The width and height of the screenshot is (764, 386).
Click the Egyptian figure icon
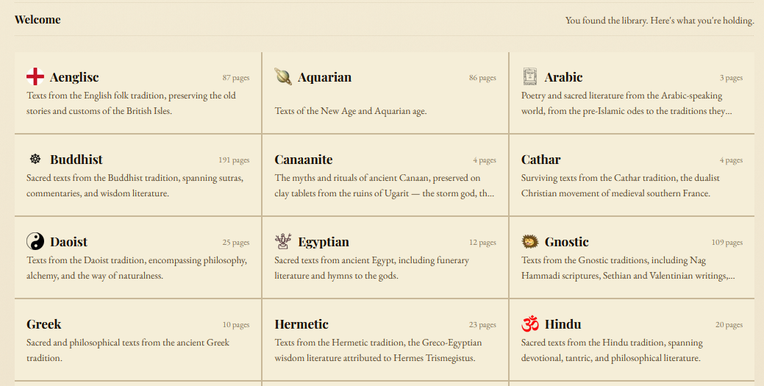pyautogui.click(x=283, y=241)
